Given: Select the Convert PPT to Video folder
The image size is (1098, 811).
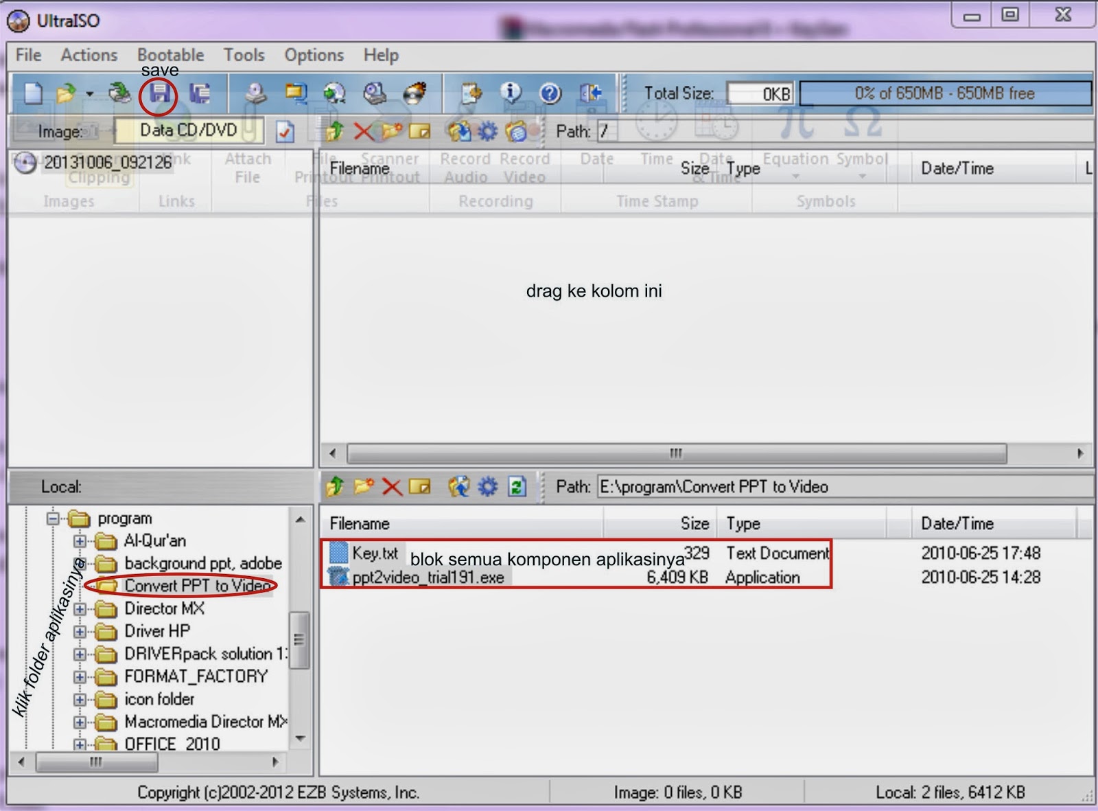Looking at the screenshot, I should click(198, 586).
